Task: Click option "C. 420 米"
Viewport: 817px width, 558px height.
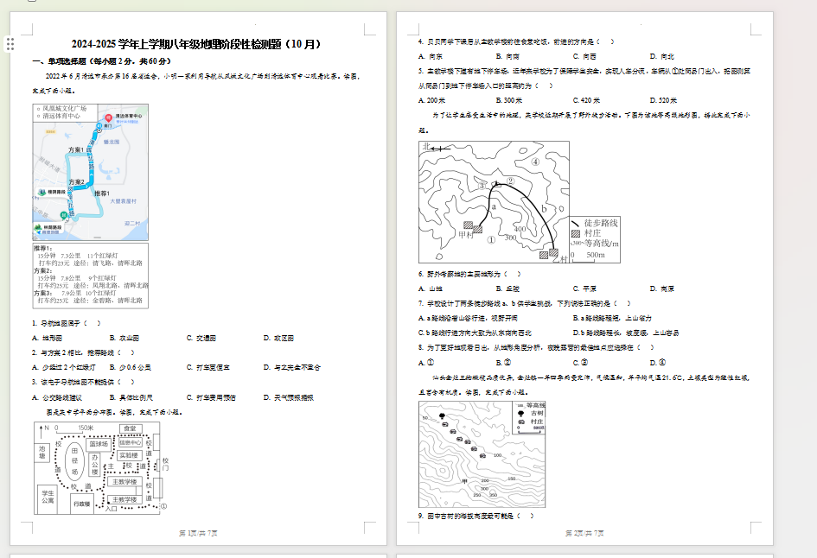Action: 586,100
